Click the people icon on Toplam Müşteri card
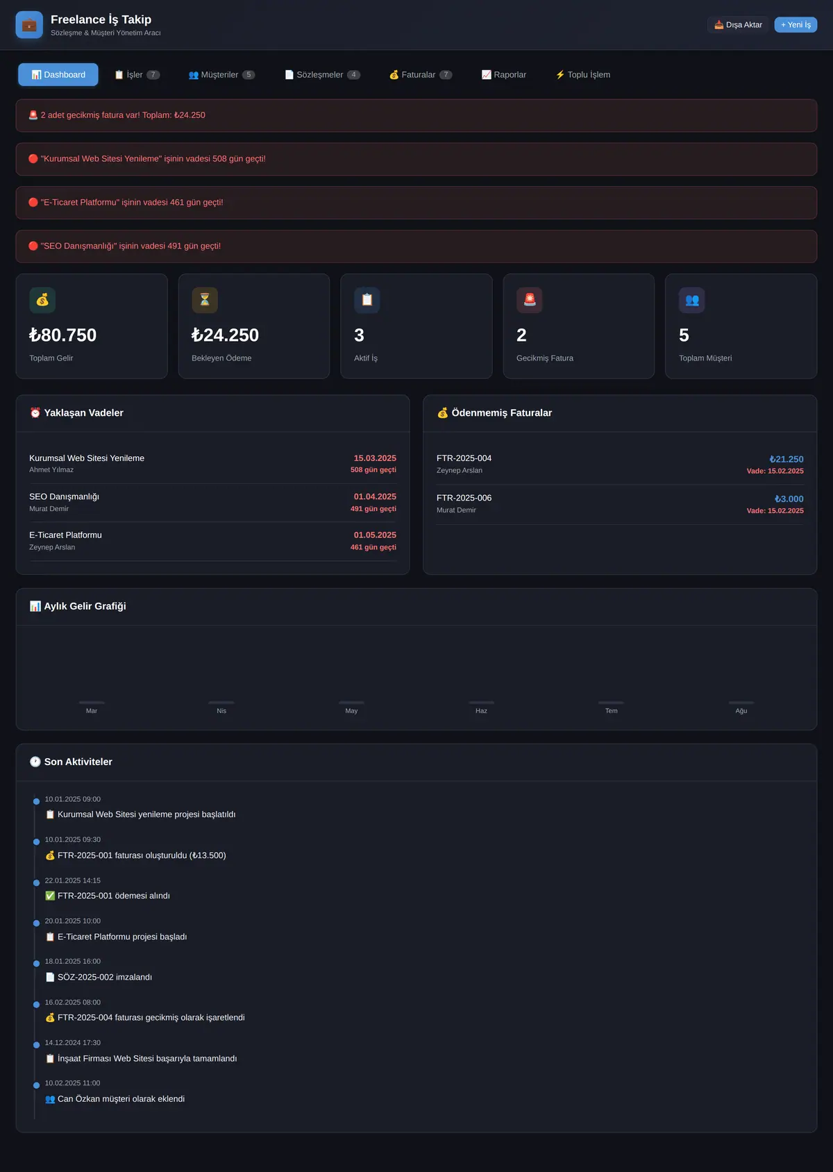The image size is (833, 1172). tap(692, 300)
